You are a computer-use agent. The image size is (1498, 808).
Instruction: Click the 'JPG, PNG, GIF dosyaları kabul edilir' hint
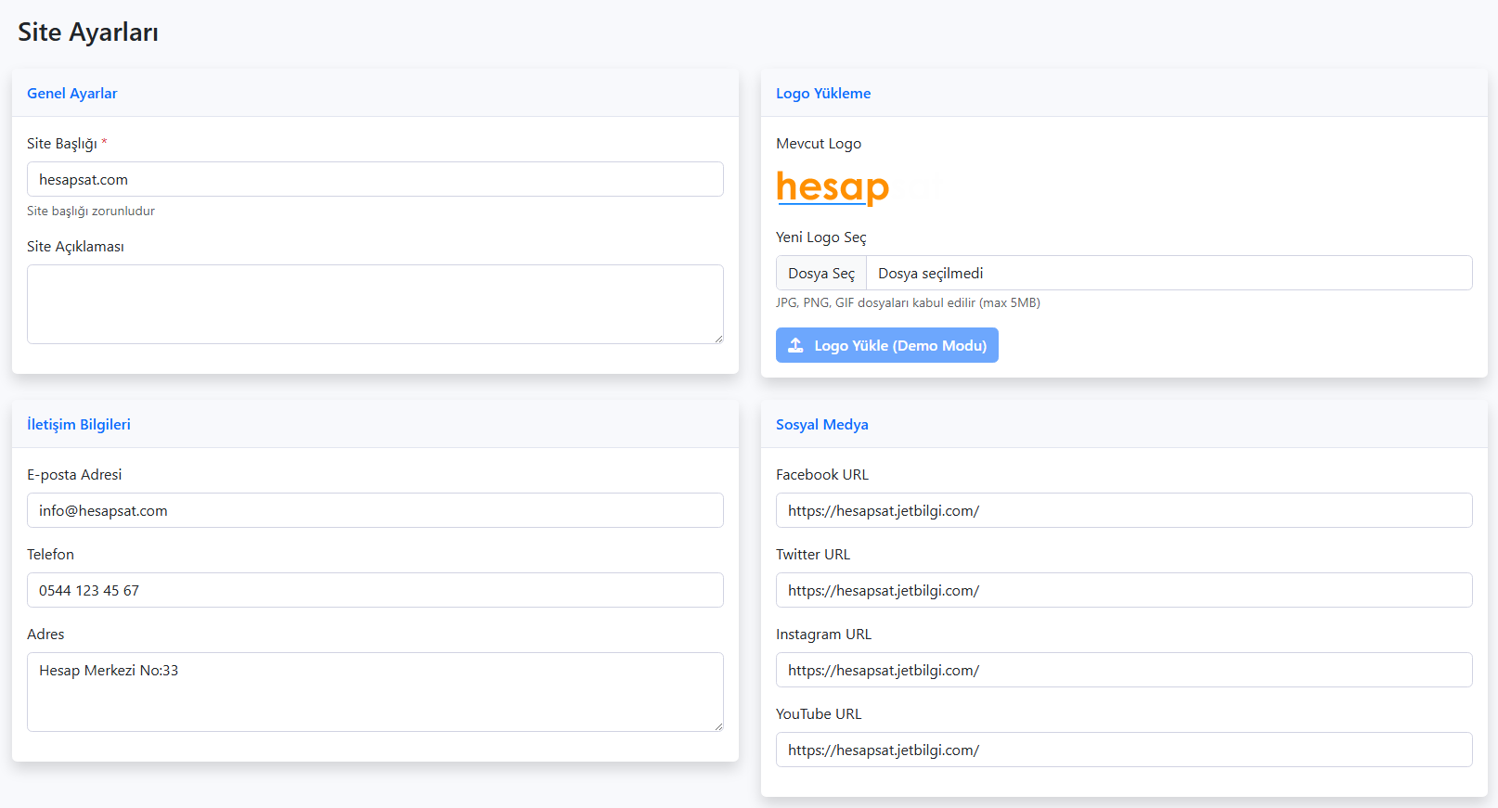908,302
